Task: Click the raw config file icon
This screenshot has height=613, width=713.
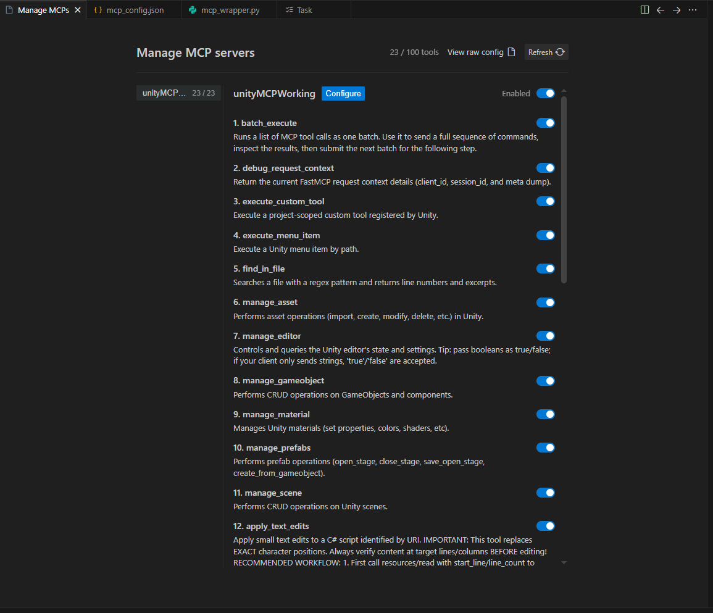Action: point(512,52)
